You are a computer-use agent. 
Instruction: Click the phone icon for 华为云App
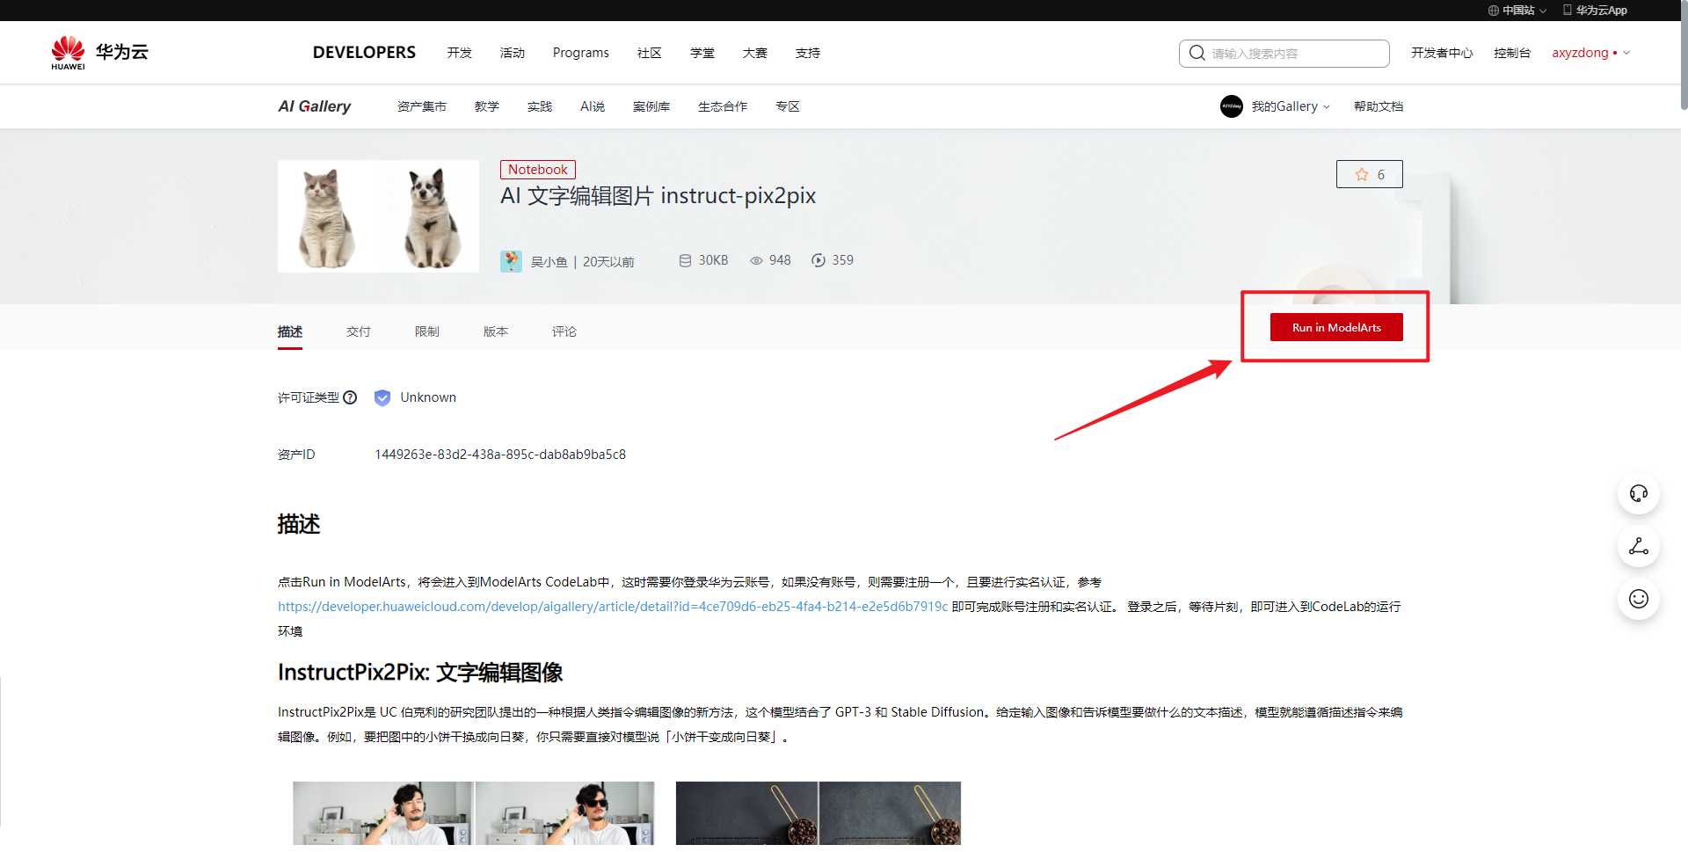coord(1568,10)
